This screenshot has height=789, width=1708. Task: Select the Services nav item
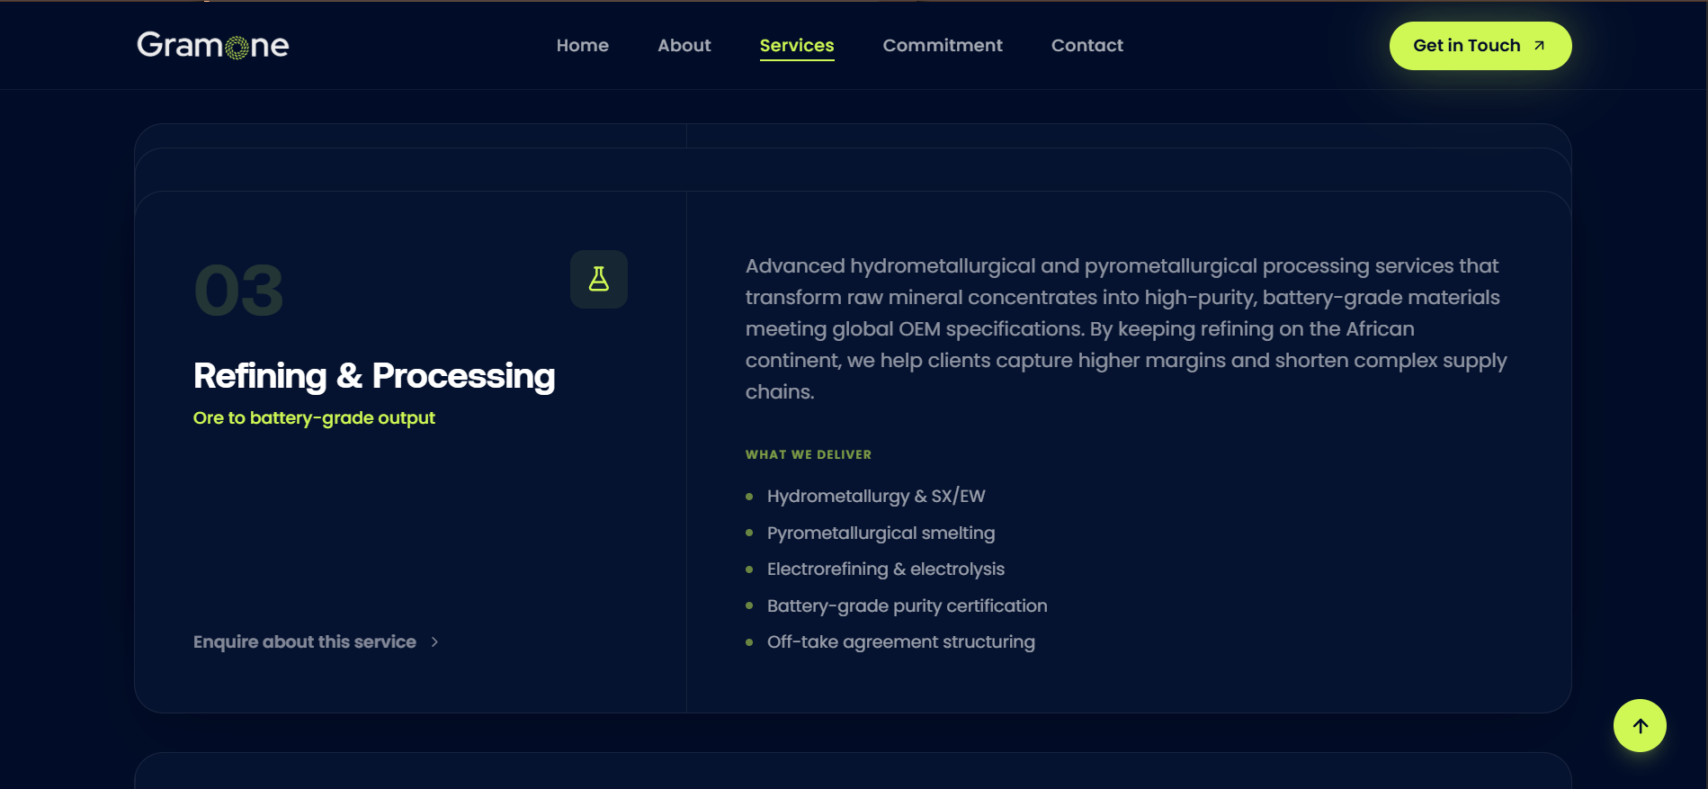tap(797, 46)
